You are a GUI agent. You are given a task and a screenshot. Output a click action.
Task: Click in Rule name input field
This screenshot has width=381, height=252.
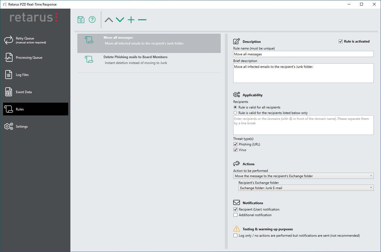click(x=303, y=54)
